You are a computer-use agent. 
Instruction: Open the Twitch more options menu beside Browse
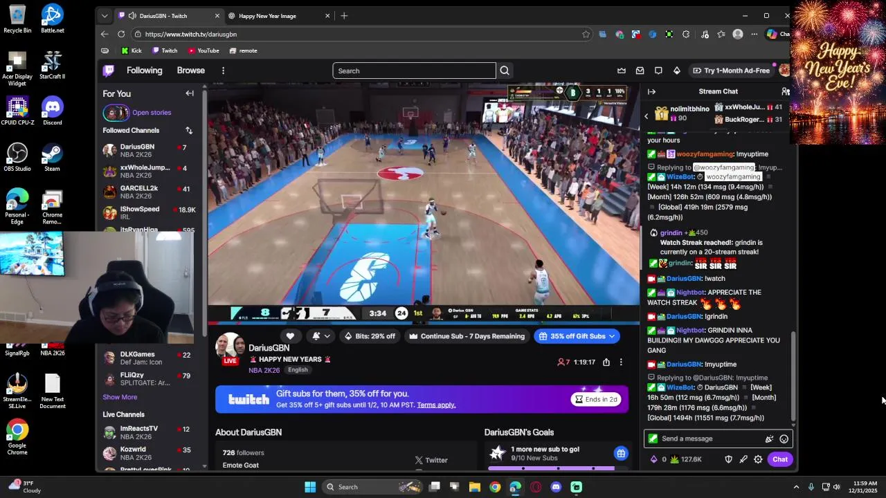click(223, 71)
